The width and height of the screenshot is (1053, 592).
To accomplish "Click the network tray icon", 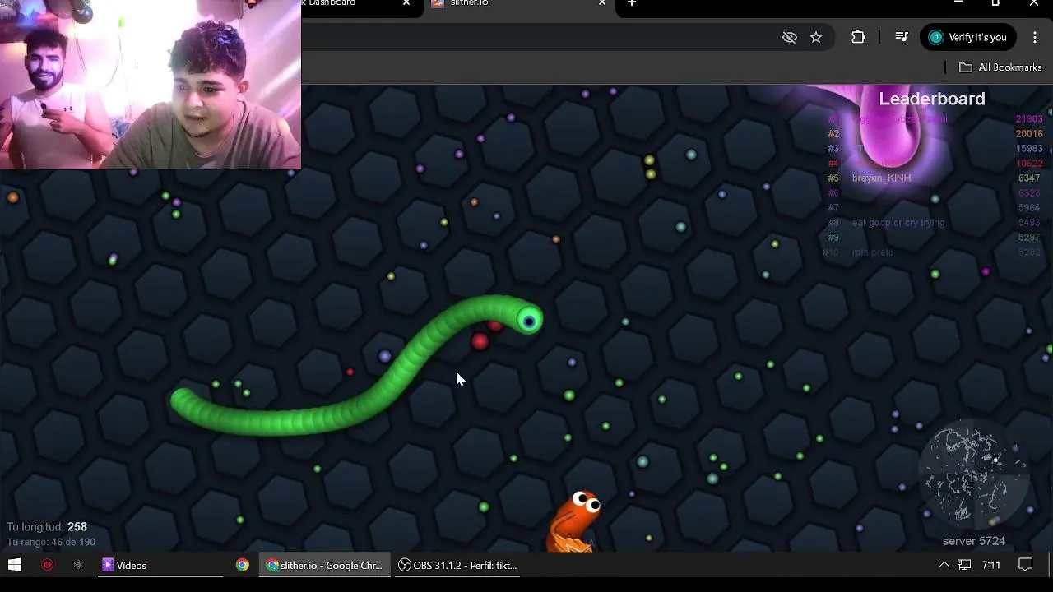I will (964, 565).
